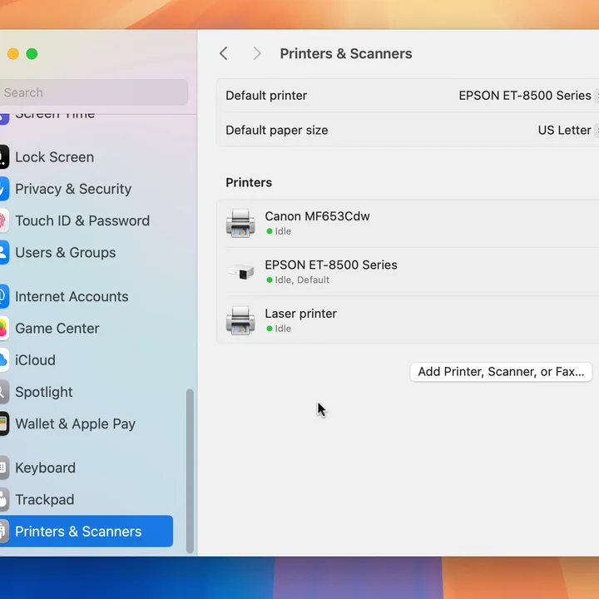Screen dimensions: 599x599
Task: Click the Default paper size label
Action: click(276, 131)
